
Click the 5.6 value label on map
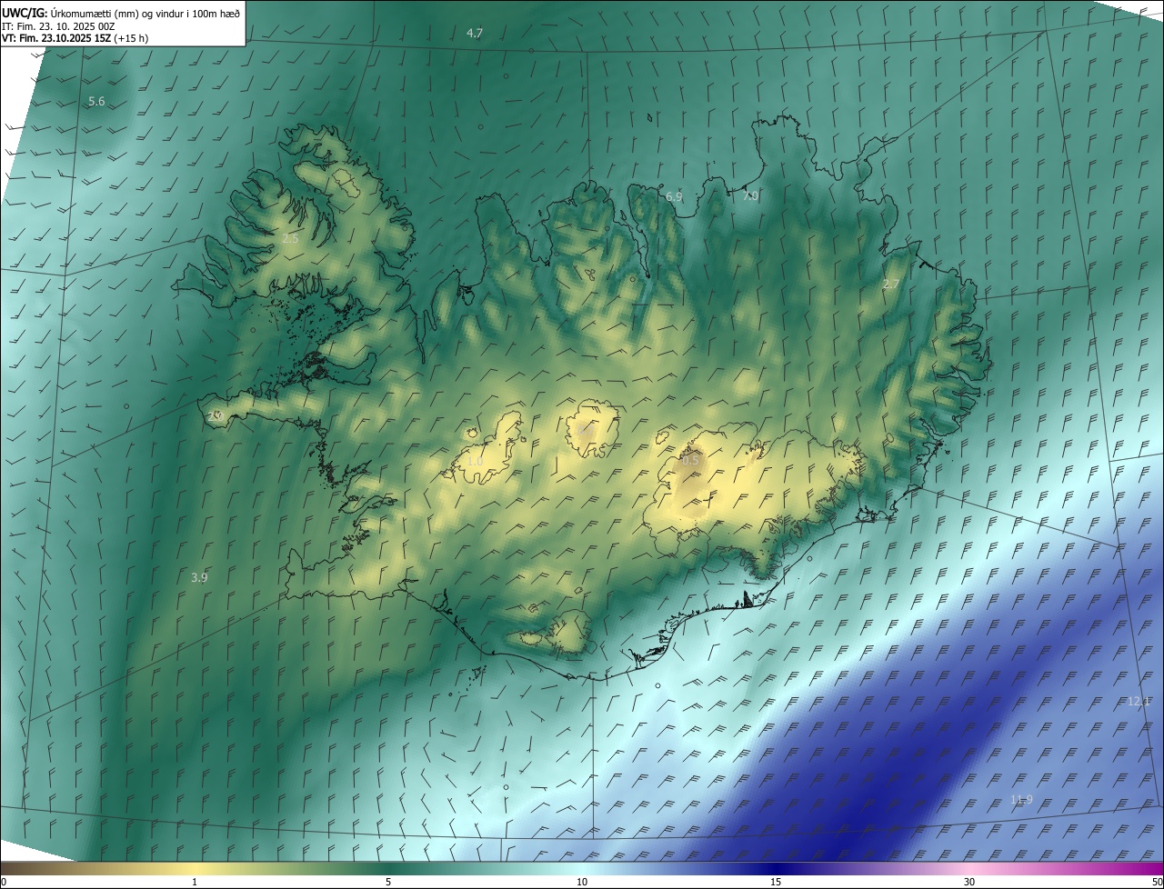click(96, 102)
